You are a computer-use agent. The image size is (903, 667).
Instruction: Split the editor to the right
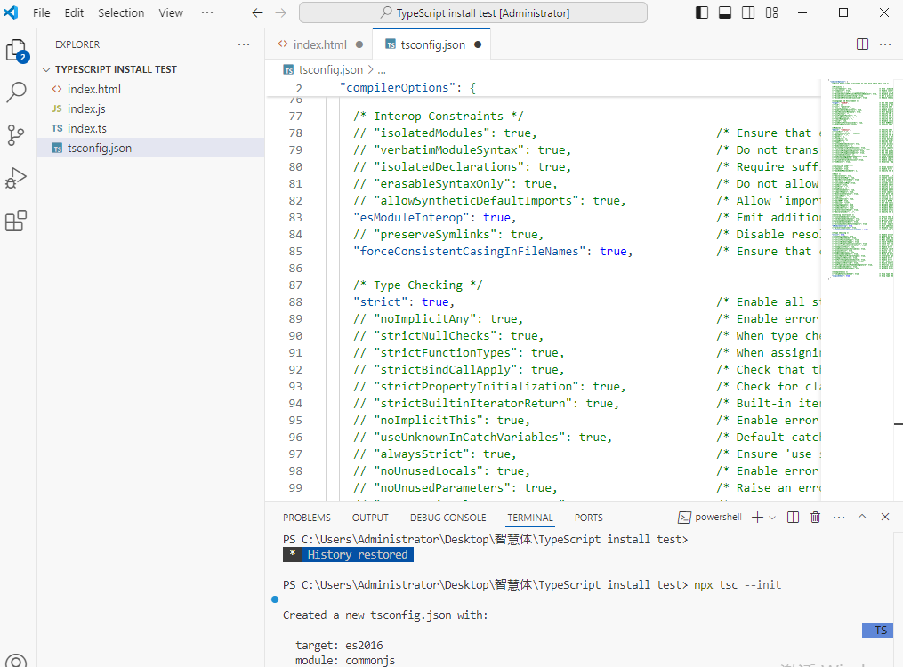point(862,44)
